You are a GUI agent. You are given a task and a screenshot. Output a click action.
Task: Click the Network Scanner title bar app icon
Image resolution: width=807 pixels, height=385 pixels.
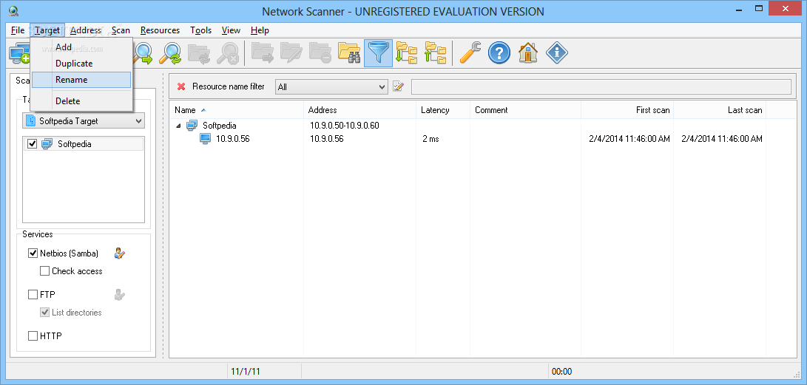coord(14,10)
